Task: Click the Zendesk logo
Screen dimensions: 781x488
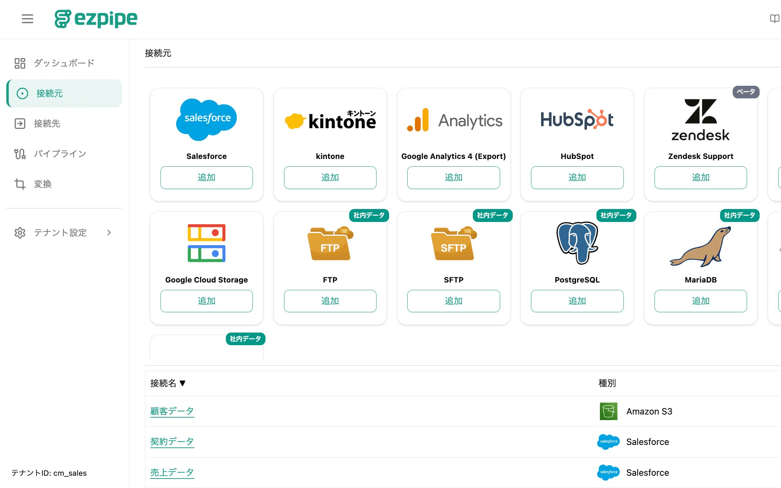Action: click(x=700, y=120)
